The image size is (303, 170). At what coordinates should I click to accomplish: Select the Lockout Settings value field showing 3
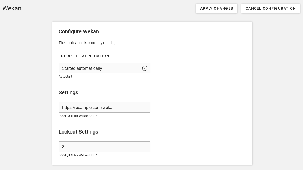pos(104,147)
